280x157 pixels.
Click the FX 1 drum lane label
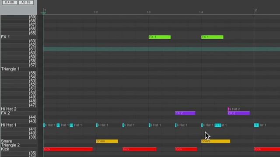tap(6, 37)
